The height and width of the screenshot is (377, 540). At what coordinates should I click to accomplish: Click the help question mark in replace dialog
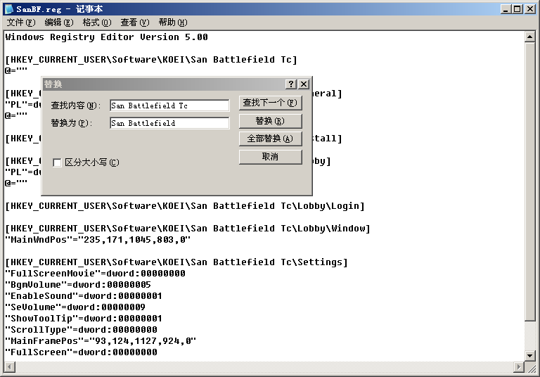click(x=290, y=84)
